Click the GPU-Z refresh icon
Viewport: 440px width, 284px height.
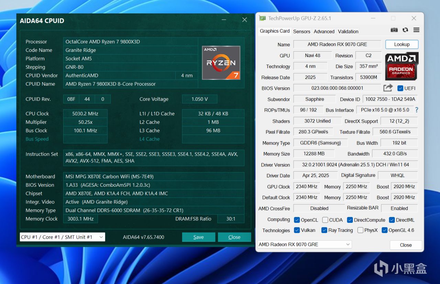click(x=405, y=30)
